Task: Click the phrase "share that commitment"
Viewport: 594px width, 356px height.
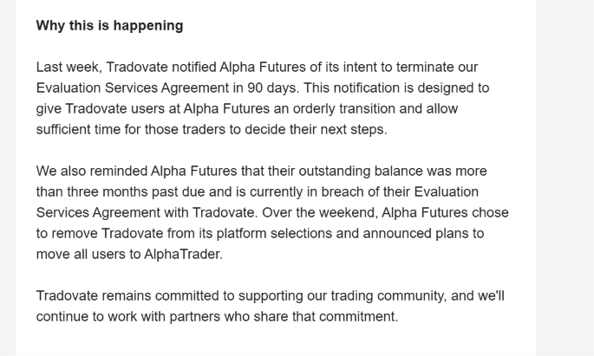Action: 324,317
